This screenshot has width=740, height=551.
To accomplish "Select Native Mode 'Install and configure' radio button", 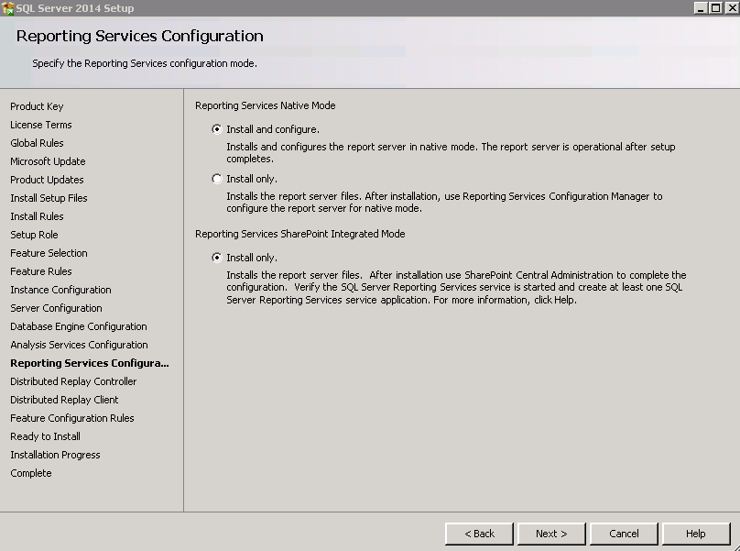I will (217, 129).
